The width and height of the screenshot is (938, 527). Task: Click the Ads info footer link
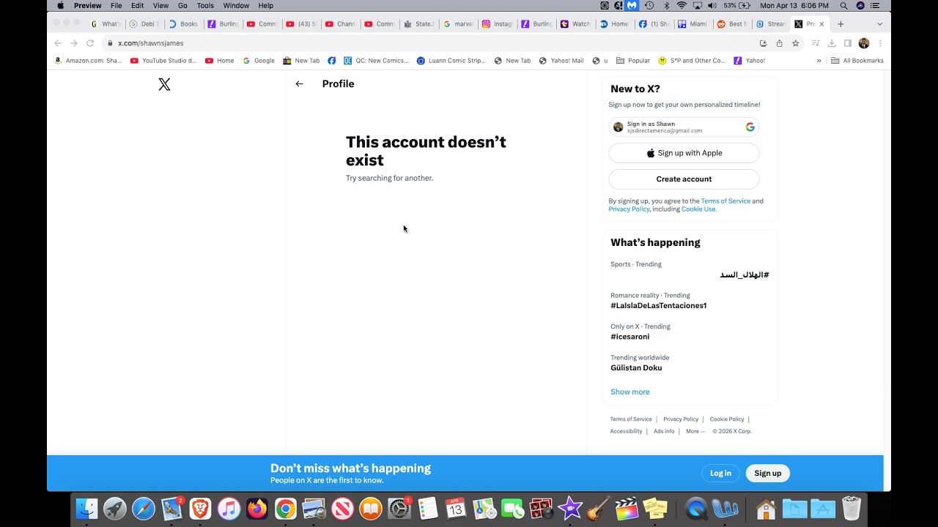coord(664,431)
